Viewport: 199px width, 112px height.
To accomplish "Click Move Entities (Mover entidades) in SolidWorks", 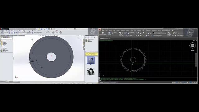I will [36, 34].
